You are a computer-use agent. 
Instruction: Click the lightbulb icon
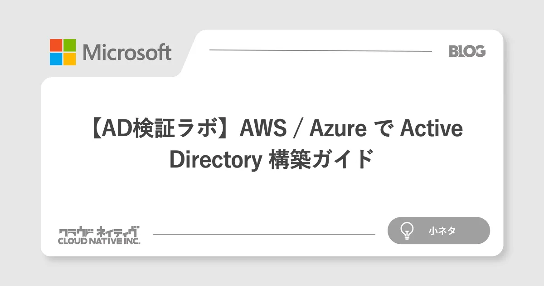(407, 231)
